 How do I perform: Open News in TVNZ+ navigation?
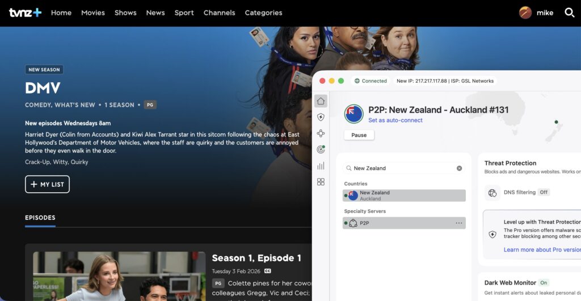(x=155, y=12)
